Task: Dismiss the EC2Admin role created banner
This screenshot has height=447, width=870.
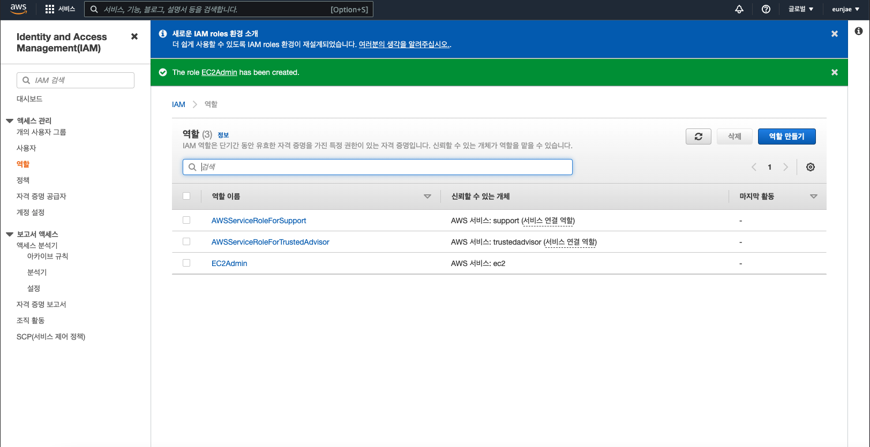Action: click(835, 72)
